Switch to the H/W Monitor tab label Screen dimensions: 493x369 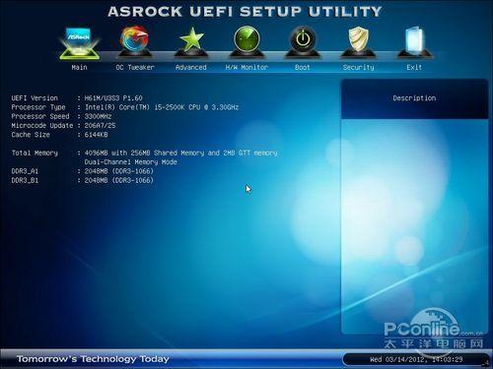(x=246, y=67)
